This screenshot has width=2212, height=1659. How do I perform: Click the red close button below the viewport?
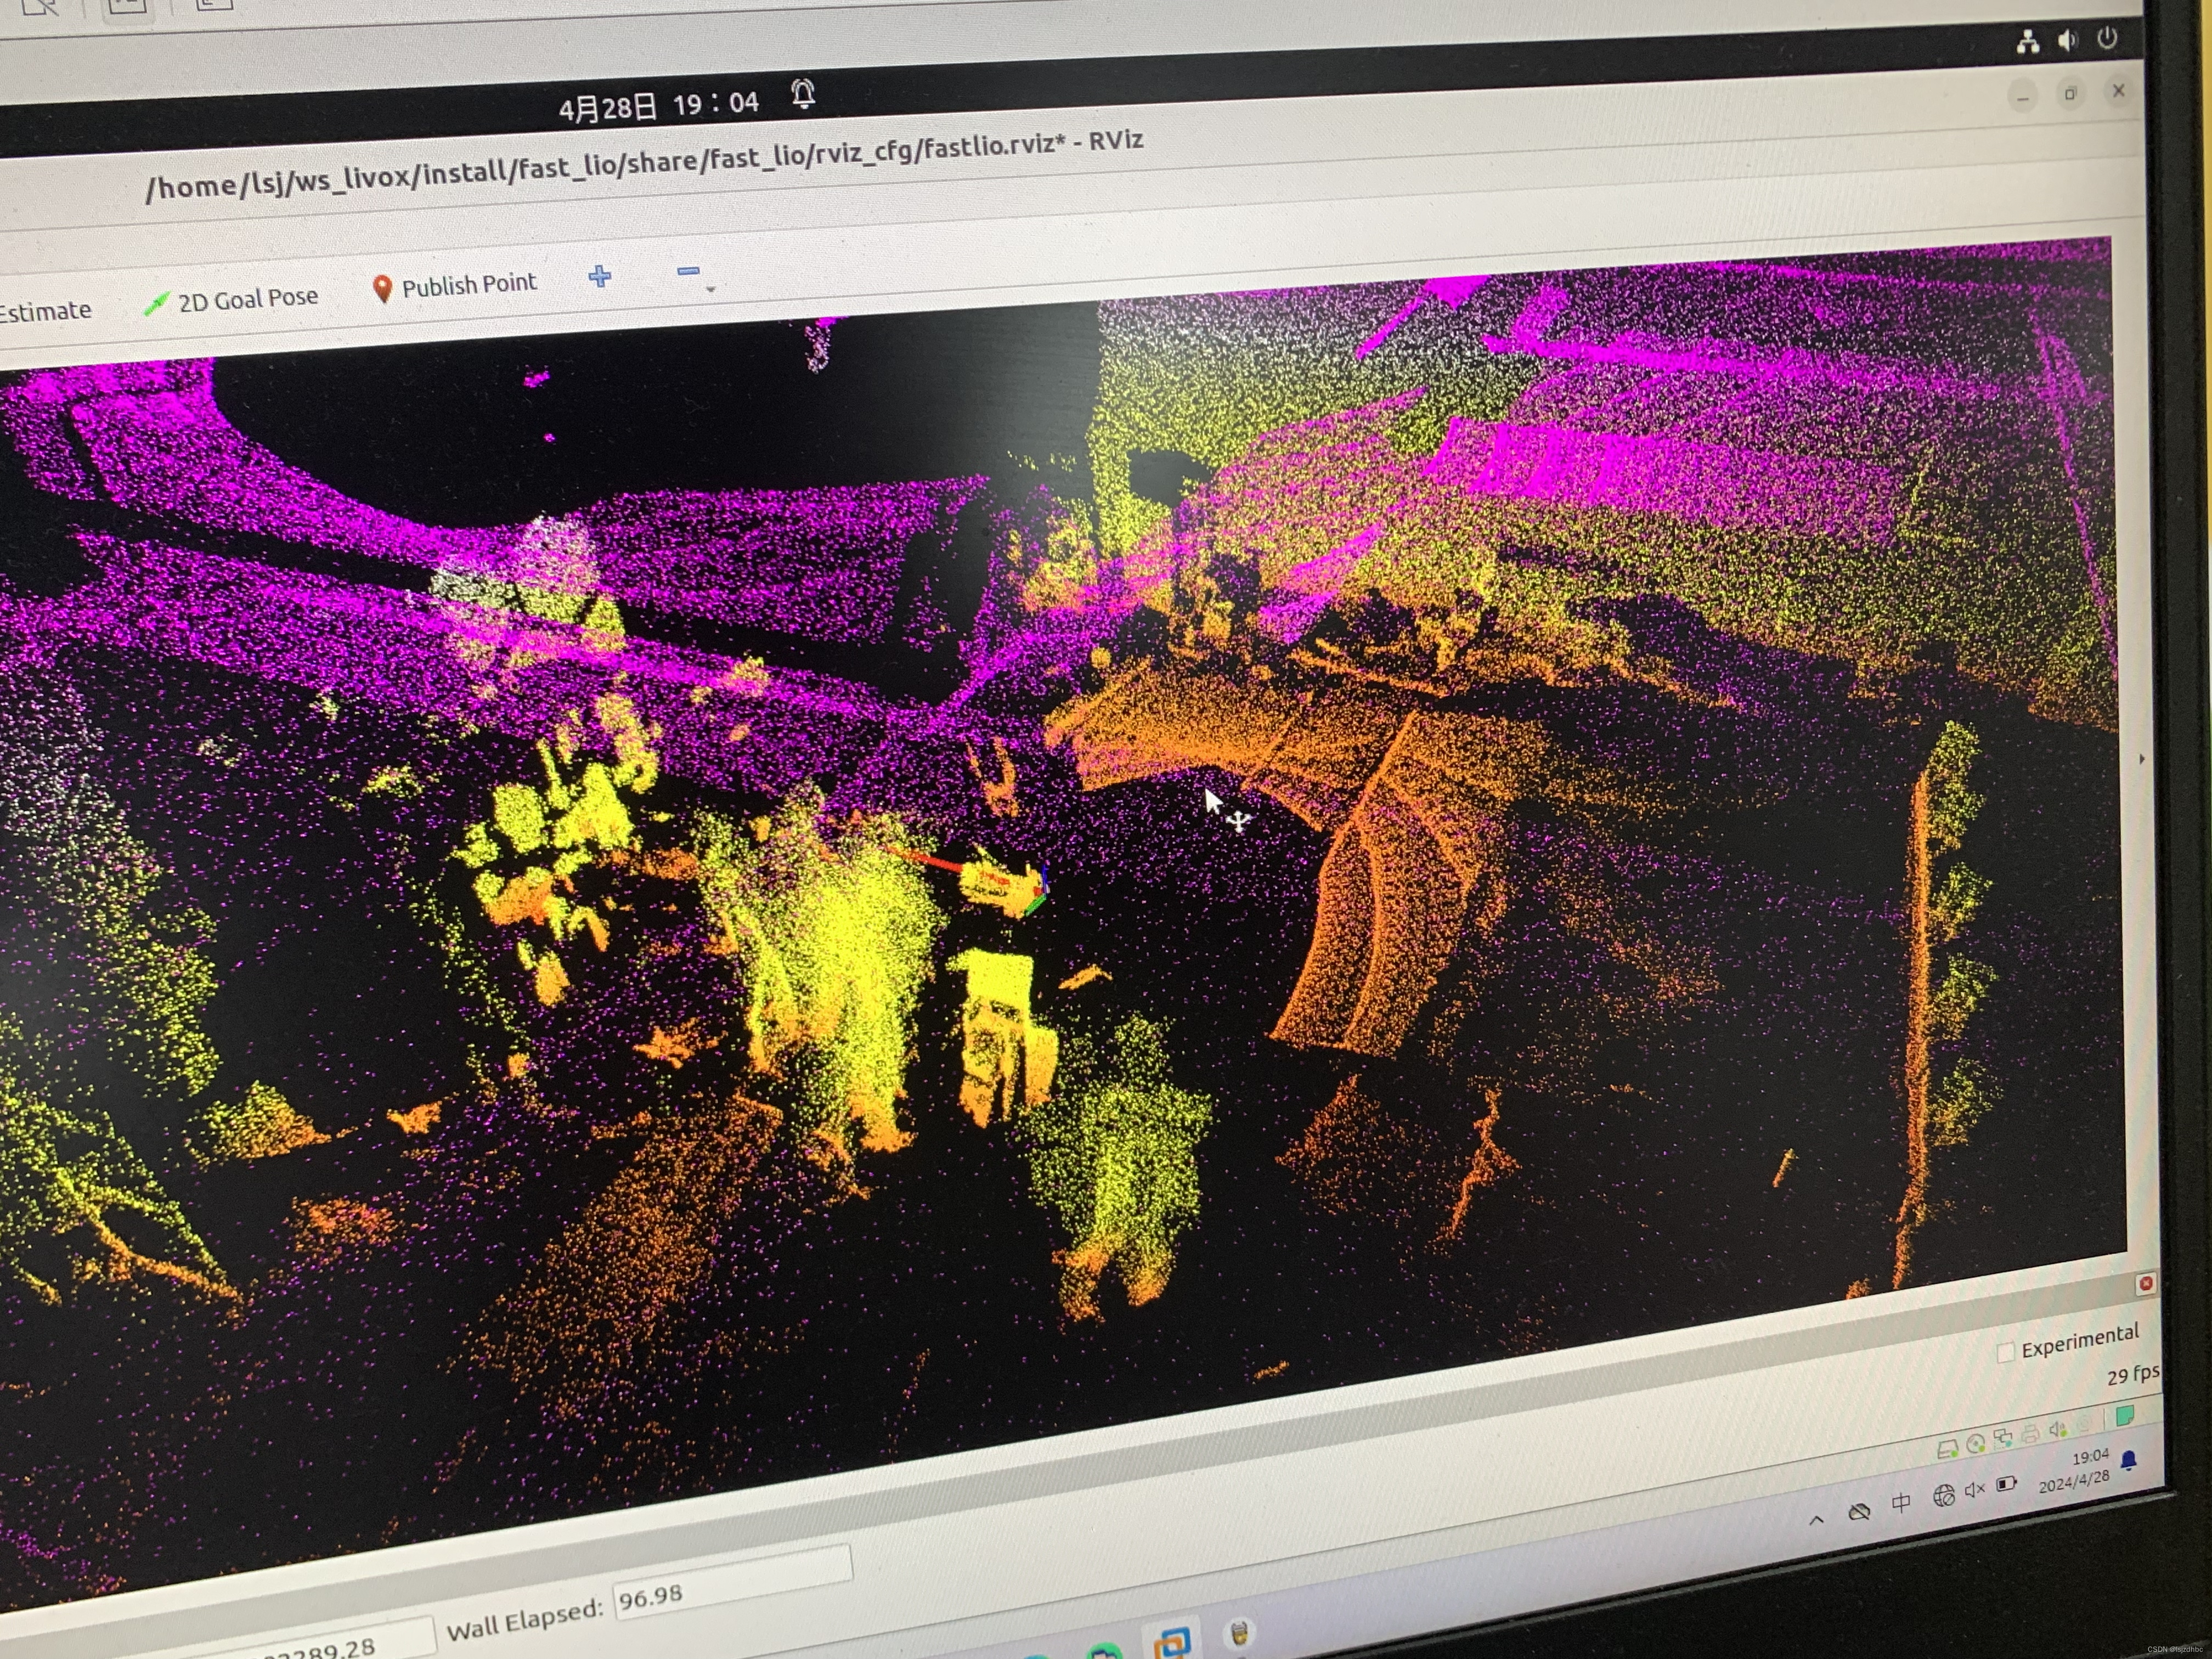coord(2145,1283)
